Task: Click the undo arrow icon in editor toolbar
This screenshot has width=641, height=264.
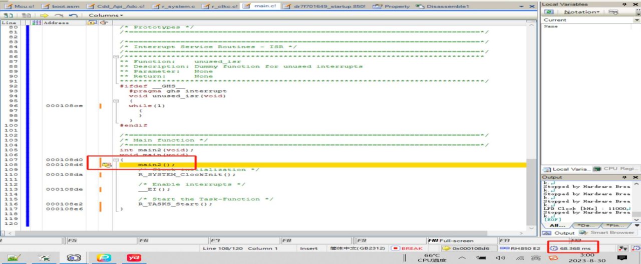Action: click(73, 15)
